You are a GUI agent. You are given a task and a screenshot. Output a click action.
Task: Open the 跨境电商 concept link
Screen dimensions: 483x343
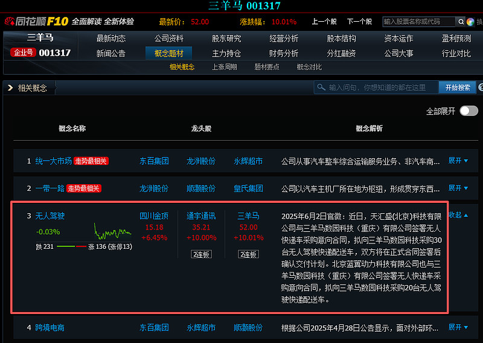click(x=50, y=327)
